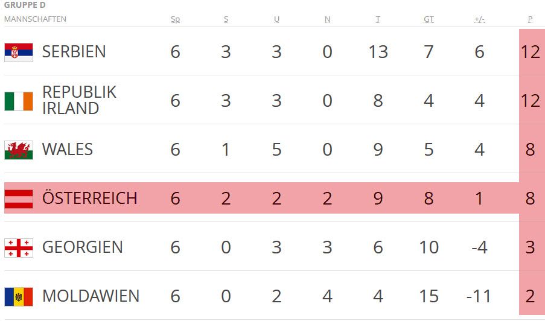Click the S (wins) column header
545x321 pixels.
(226, 19)
